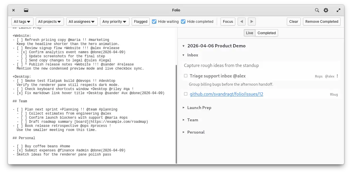
Task: Click the editor pane vertical scrollbar
Action: (176, 114)
